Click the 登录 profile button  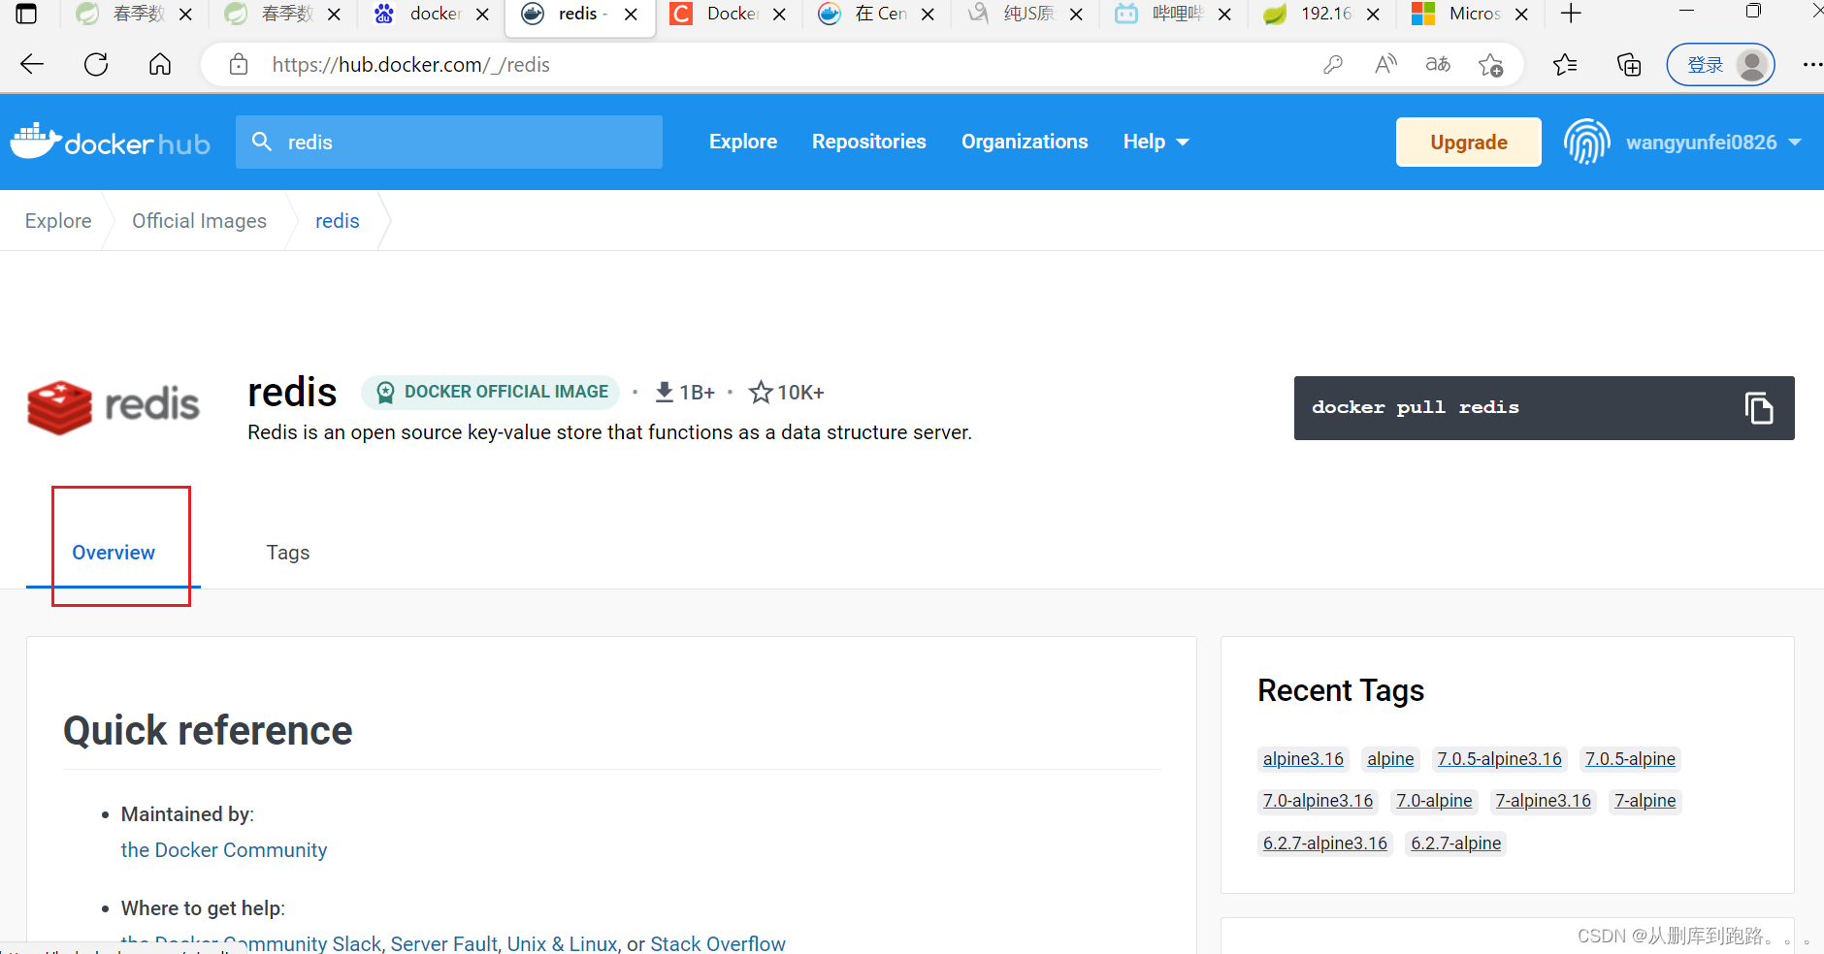pyautogui.click(x=1720, y=65)
